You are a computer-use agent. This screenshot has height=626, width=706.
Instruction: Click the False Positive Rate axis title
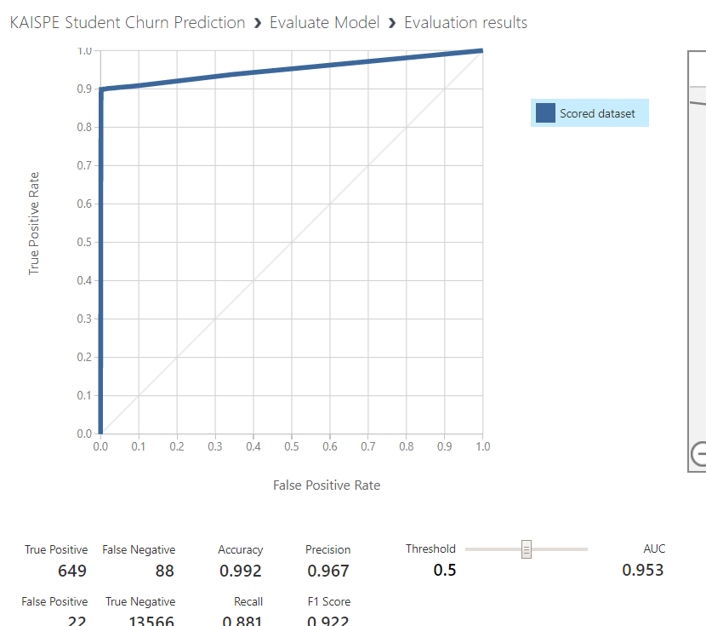327,485
